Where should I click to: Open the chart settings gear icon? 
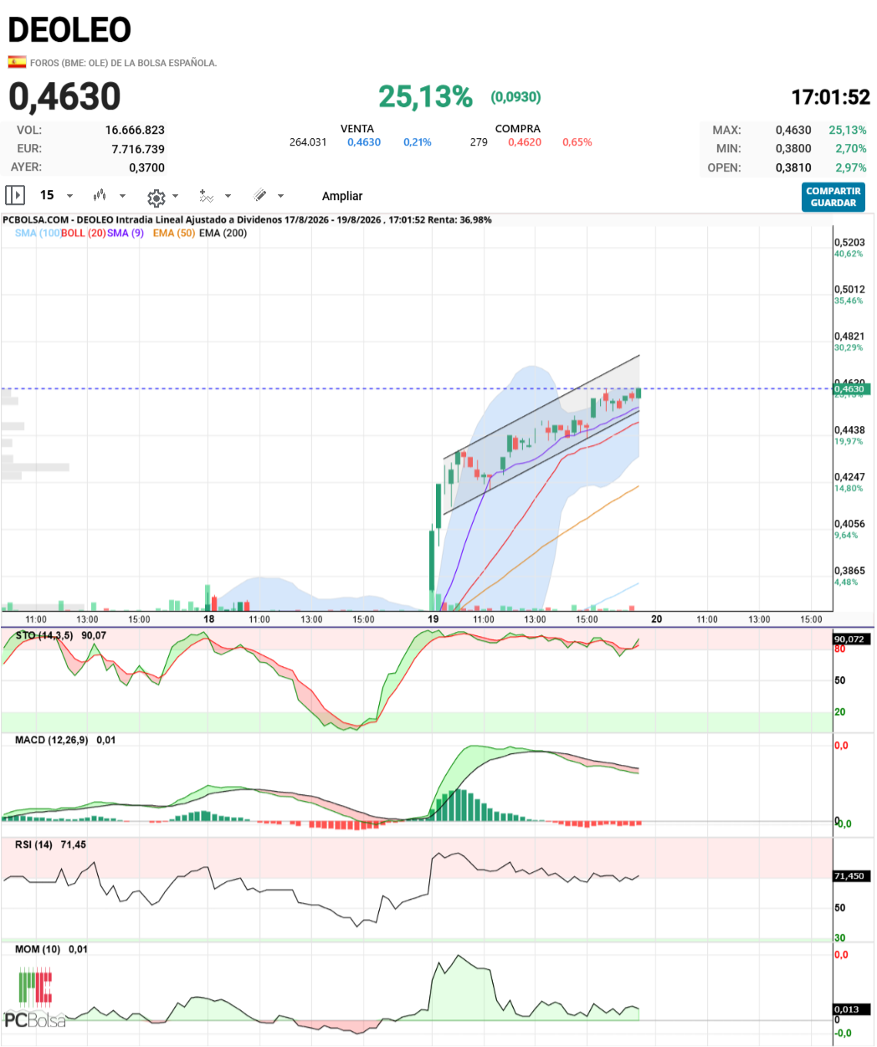click(156, 198)
